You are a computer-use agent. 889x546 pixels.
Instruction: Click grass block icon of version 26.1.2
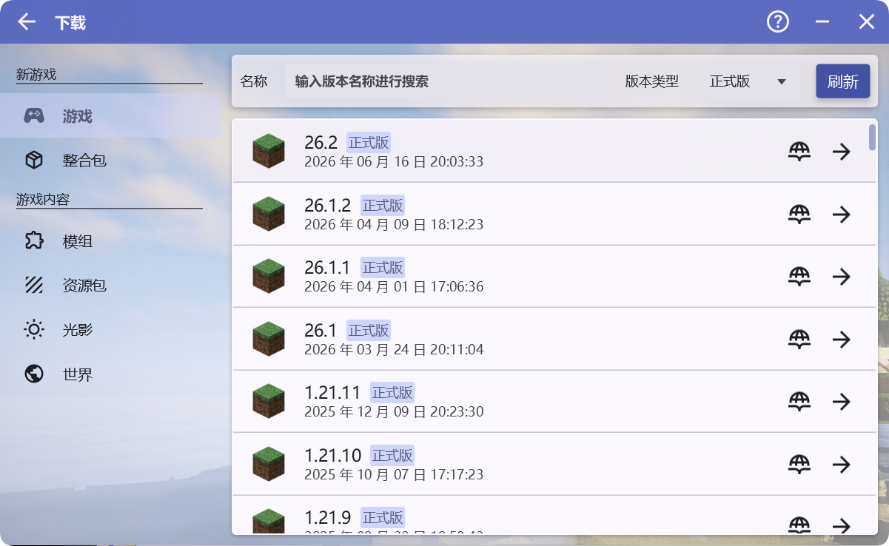(x=268, y=214)
